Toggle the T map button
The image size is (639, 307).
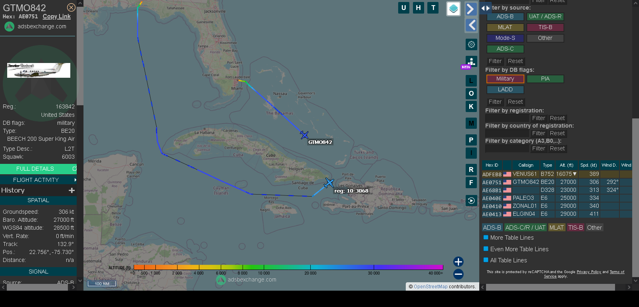[x=433, y=8]
